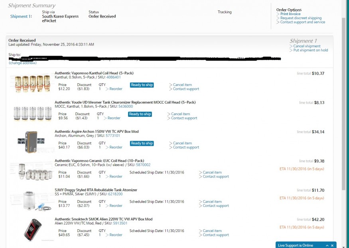Cancel the SJMY Doggy Styled RTA item
The height and width of the screenshot is (248, 349).
coord(212,201)
